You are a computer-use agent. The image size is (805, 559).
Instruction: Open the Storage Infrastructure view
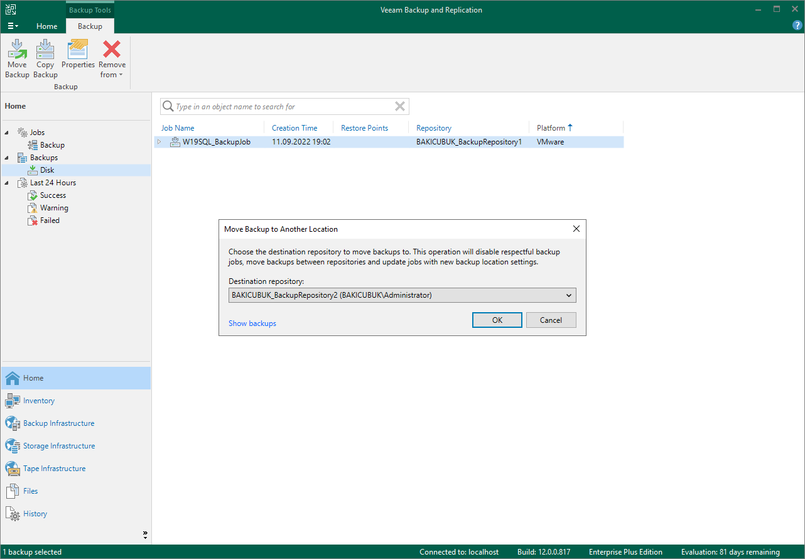(x=59, y=446)
